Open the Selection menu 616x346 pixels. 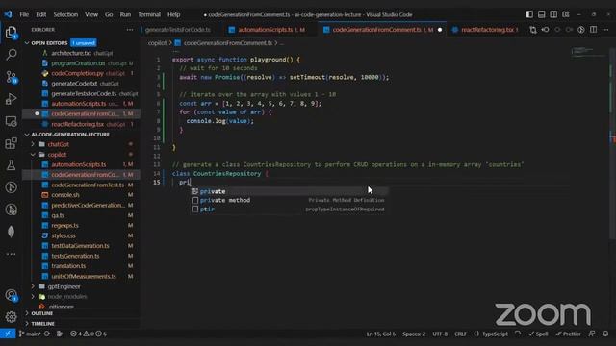click(x=65, y=14)
